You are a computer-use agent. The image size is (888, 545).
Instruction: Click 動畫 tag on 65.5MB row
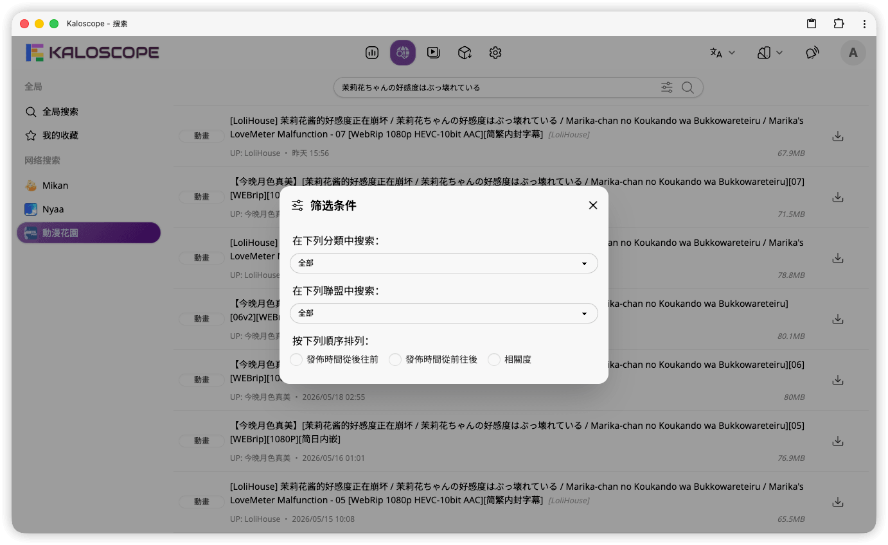(202, 502)
